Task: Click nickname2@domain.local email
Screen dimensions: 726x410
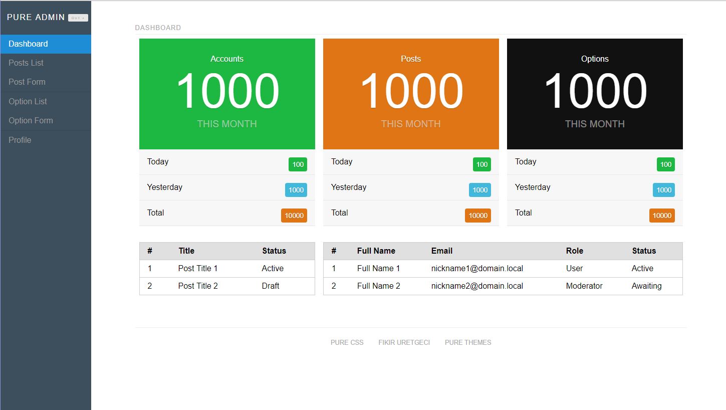Action: tap(477, 286)
